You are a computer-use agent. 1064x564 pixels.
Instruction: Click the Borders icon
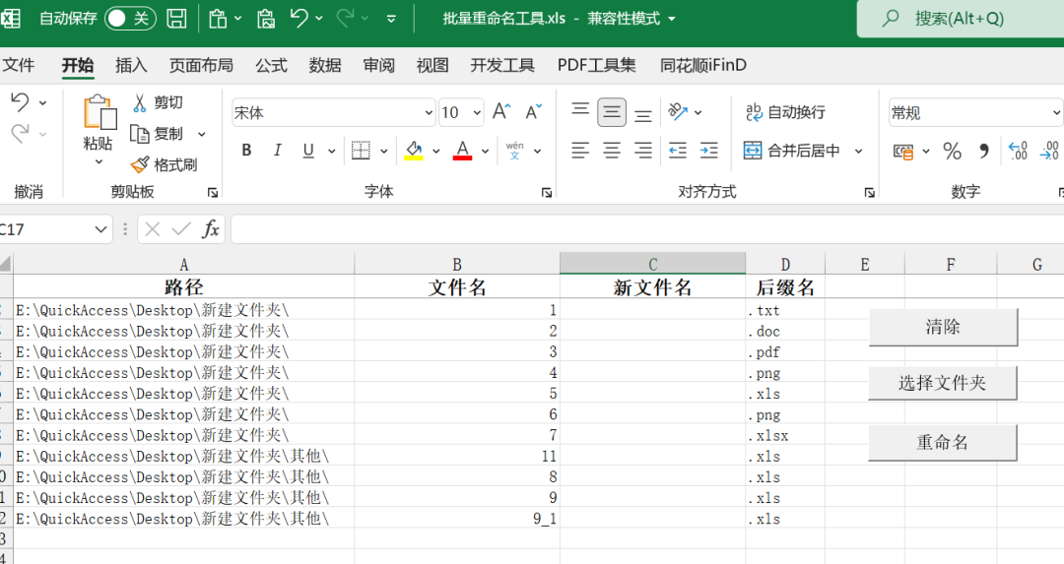pos(361,151)
